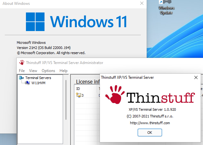Open the Help menu in Terminal Server Administrator
The height and width of the screenshot is (145, 203).
[x=63, y=71]
